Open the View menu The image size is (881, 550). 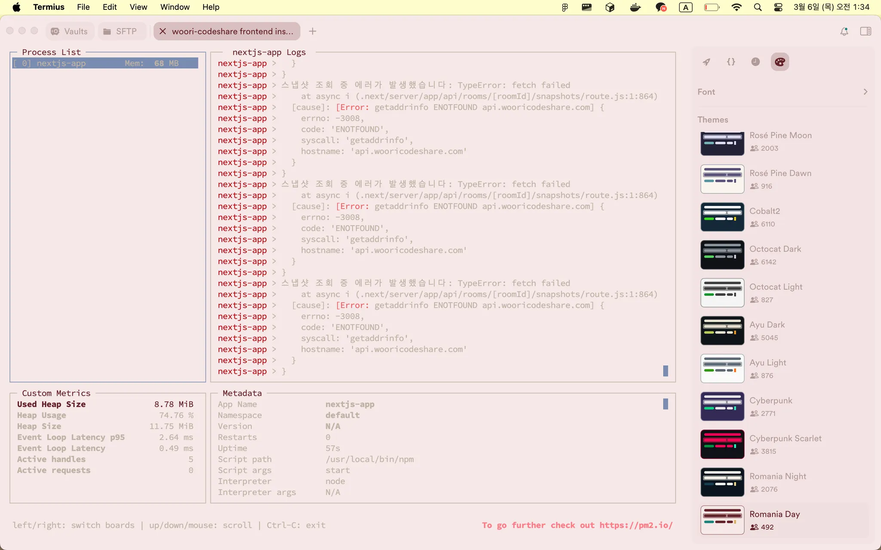(138, 7)
